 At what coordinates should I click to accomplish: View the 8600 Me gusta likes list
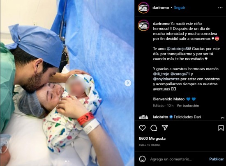pyautogui.click(x=152, y=139)
